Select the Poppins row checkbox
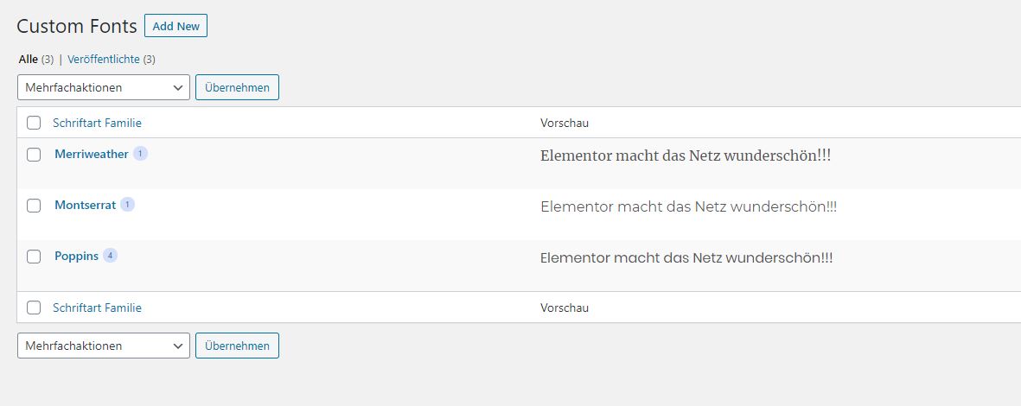Viewport: 1021px width, 406px height. pyautogui.click(x=34, y=257)
